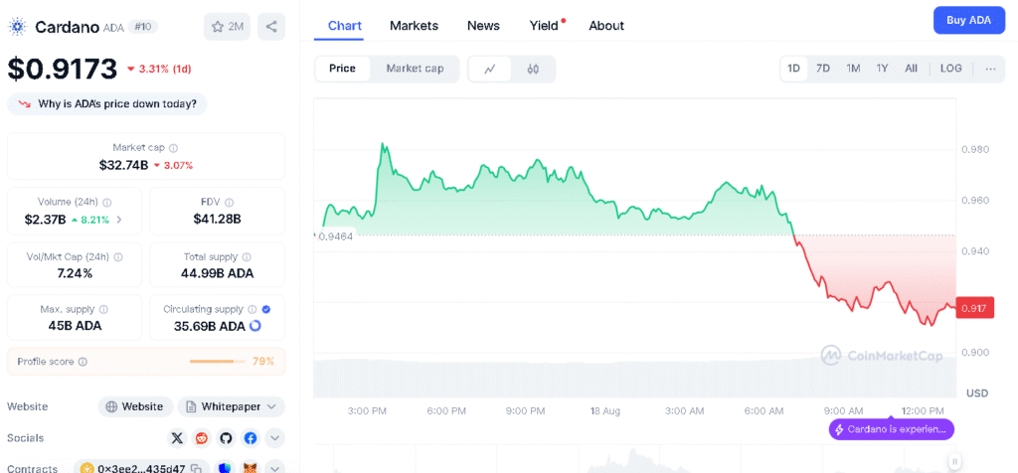Open Volume (24h) details arrow
This screenshot has height=473, width=1018.
(119, 220)
